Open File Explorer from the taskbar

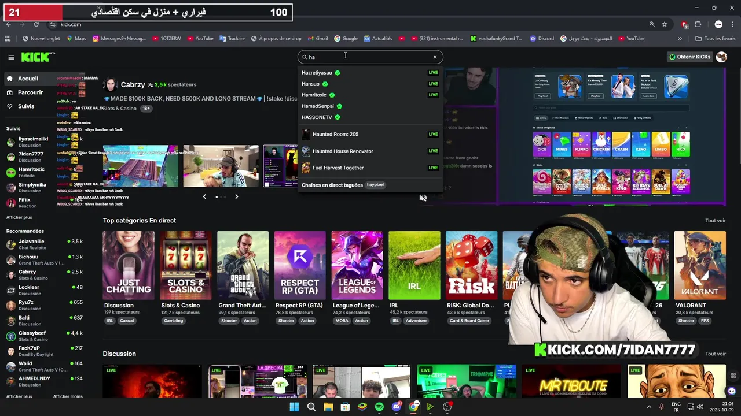[x=328, y=407]
